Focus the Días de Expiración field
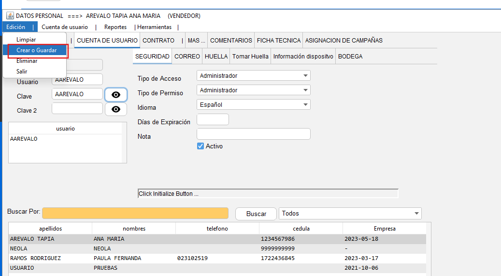Image resolution: width=501 pixels, height=276 pixels. pyautogui.click(x=213, y=119)
